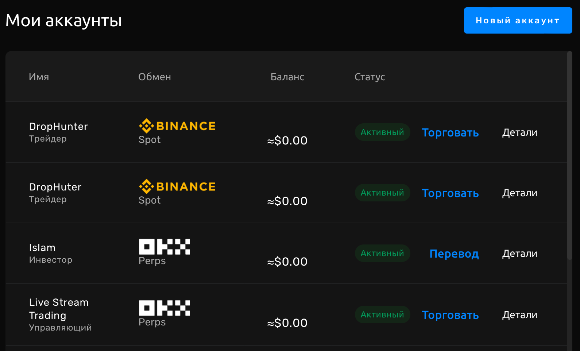View Детали of DropHunter account
This screenshot has height=351, width=580.
pos(519,132)
